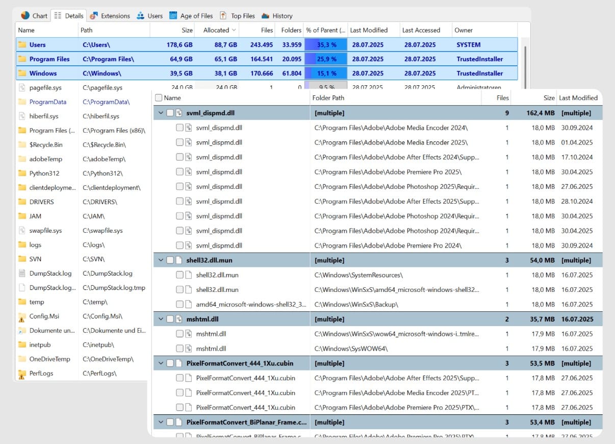This screenshot has width=615, height=444.
Task: Click the OneDriveTemp folder icon
Action: [22, 359]
